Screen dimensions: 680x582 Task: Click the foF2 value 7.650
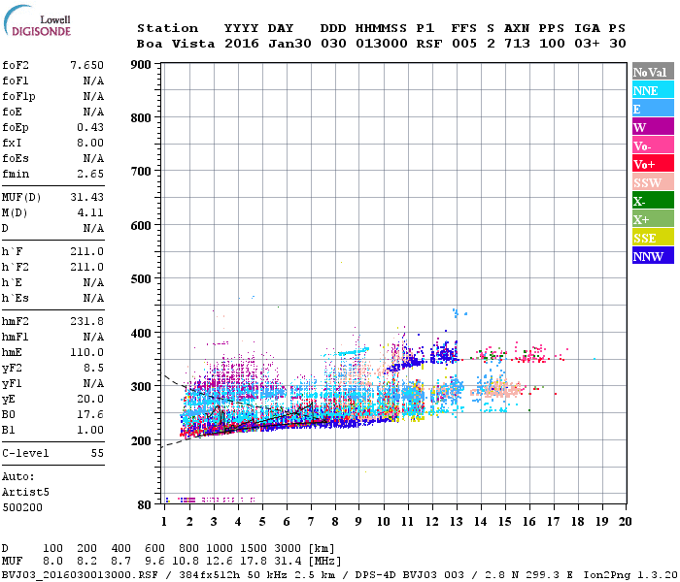[x=86, y=65]
